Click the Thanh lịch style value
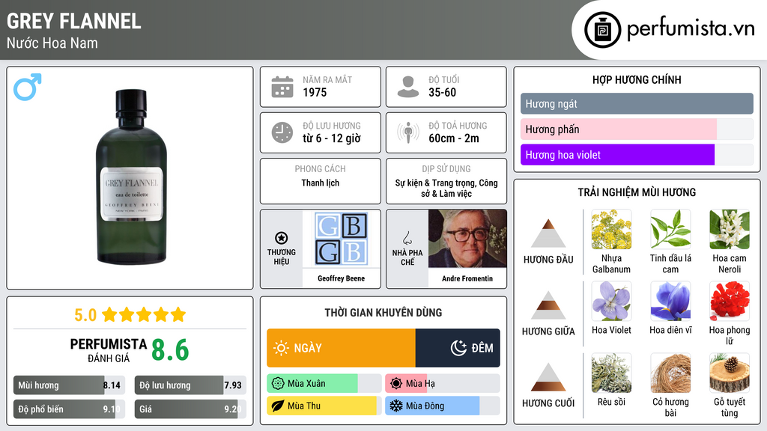The image size is (767, 431). click(x=320, y=183)
